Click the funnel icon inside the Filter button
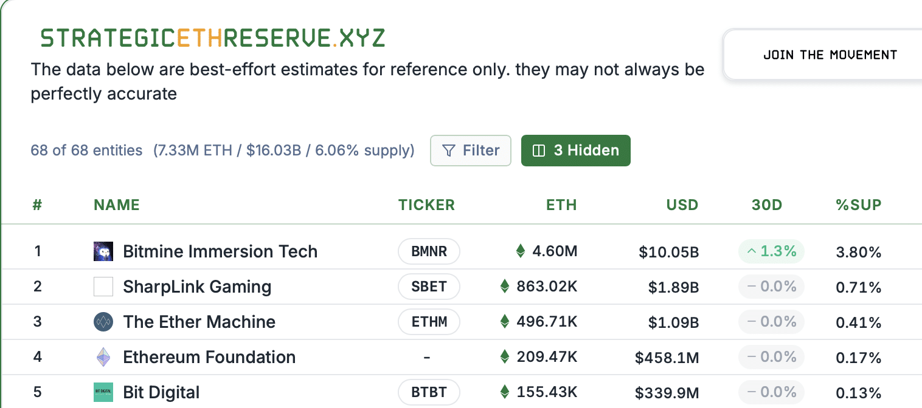Image resolution: width=922 pixels, height=408 pixels. [x=448, y=150]
